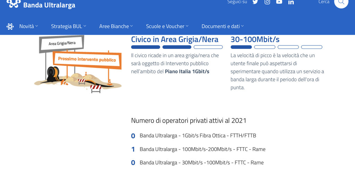This screenshot has width=355, height=178.
Task: Expand the Novità dropdown menu
Action: coord(28,26)
